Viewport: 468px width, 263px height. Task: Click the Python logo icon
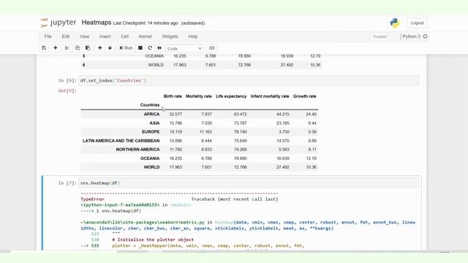click(x=395, y=23)
